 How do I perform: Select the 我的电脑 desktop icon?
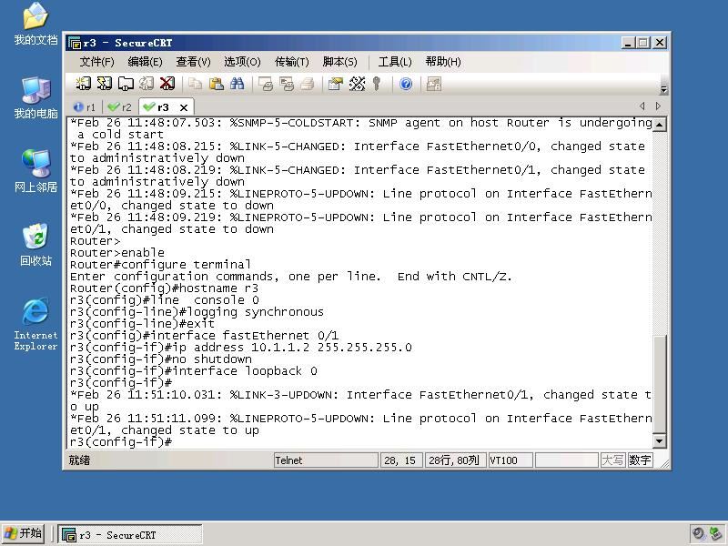pos(35,98)
